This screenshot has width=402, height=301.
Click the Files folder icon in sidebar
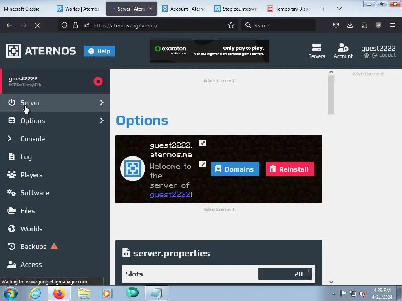[11, 210]
